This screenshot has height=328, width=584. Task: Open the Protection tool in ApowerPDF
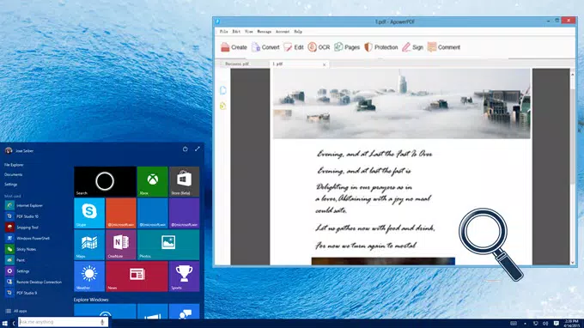(x=381, y=47)
